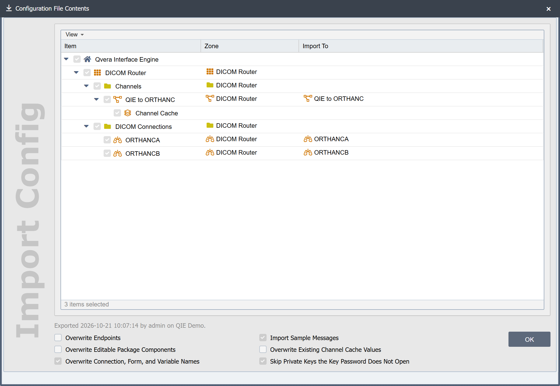Image resolution: width=560 pixels, height=386 pixels.
Task: Click the Import To channel icon for QIE to ORTHANC
Action: (x=308, y=98)
